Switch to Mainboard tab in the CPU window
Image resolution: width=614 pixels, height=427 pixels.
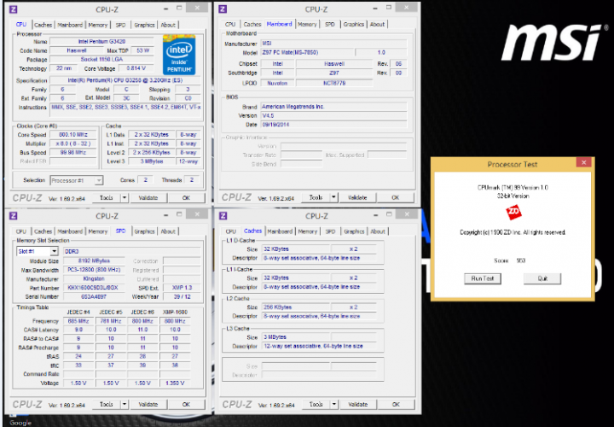click(70, 25)
